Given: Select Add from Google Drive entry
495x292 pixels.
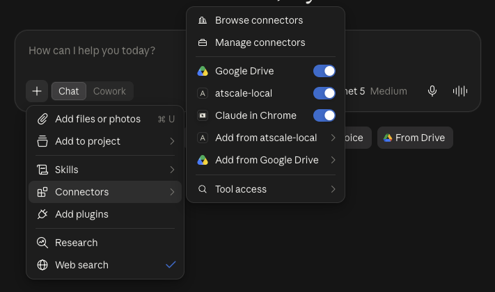Looking at the screenshot, I should point(265,160).
